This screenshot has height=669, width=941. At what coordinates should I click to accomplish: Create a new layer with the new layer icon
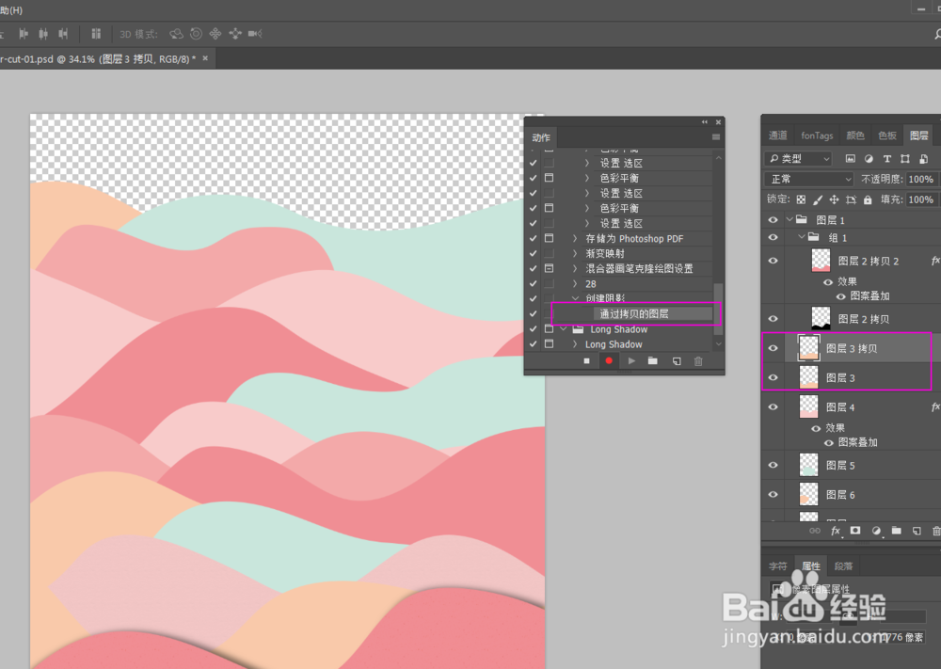[917, 531]
